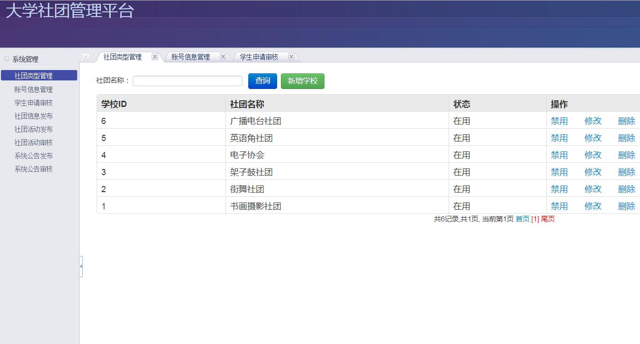Viewport: 640px width, 344px height.
Task: Modify the 英语角社团 entry
Action: pyautogui.click(x=593, y=138)
